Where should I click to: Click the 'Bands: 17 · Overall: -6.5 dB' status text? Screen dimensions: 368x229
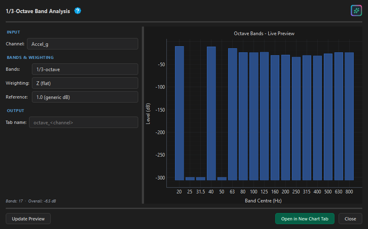(31, 201)
